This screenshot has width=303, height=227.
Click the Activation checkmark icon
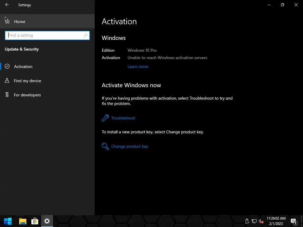(x=7, y=67)
